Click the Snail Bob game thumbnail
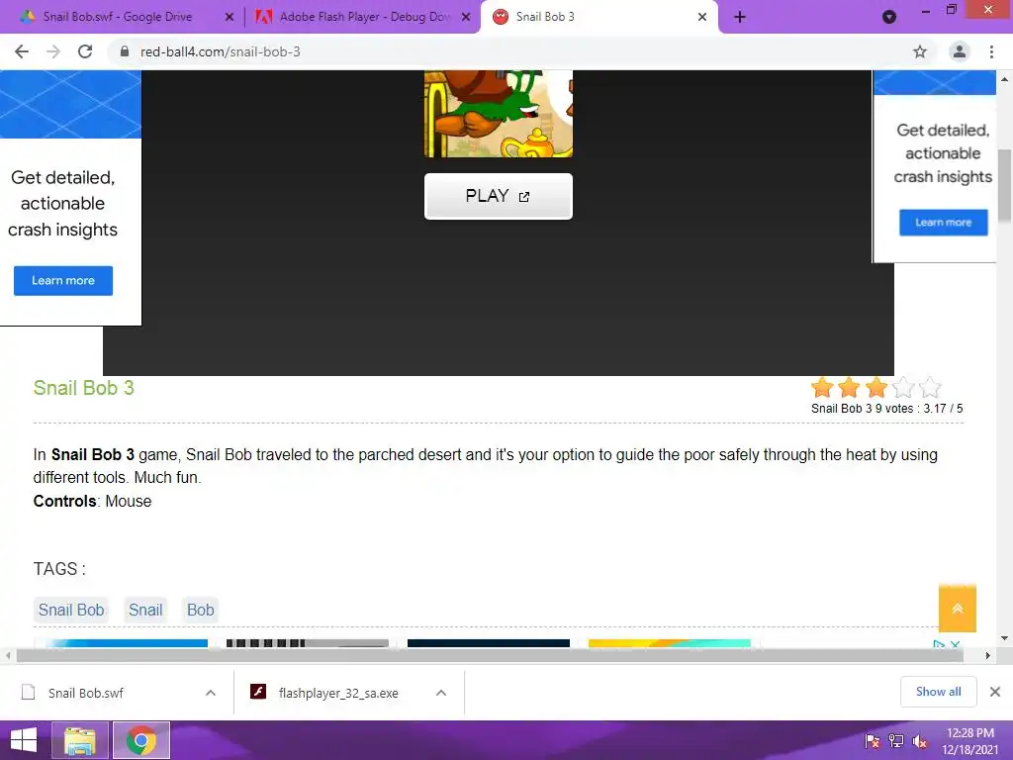 pos(499,114)
